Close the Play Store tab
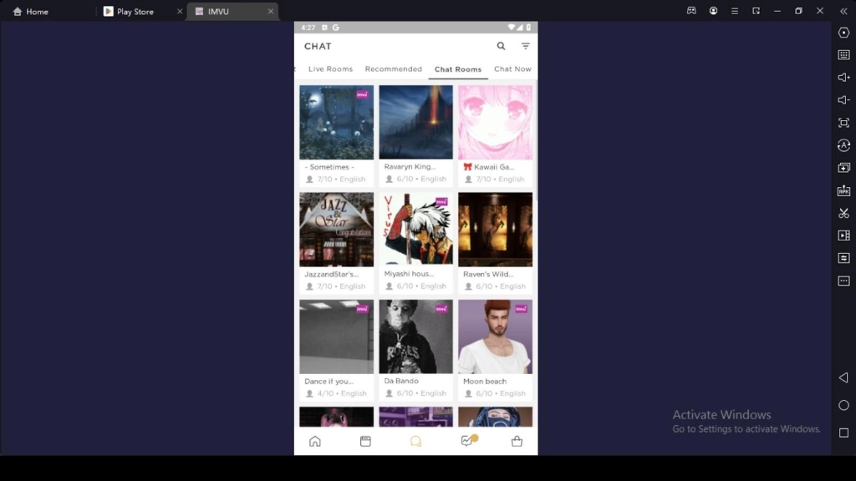 180,12
